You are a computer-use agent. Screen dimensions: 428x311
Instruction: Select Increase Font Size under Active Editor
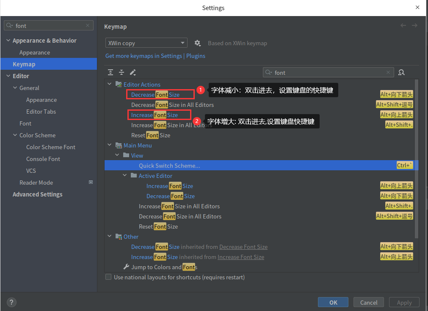pos(170,186)
